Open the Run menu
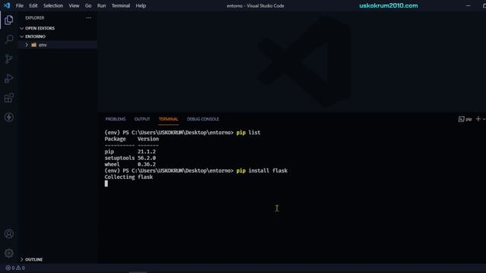The height and width of the screenshot is (273, 486). [x=101, y=5]
